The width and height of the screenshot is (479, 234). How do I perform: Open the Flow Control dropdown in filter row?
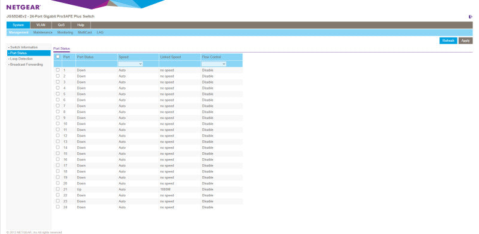pyautogui.click(x=214, y=64)
